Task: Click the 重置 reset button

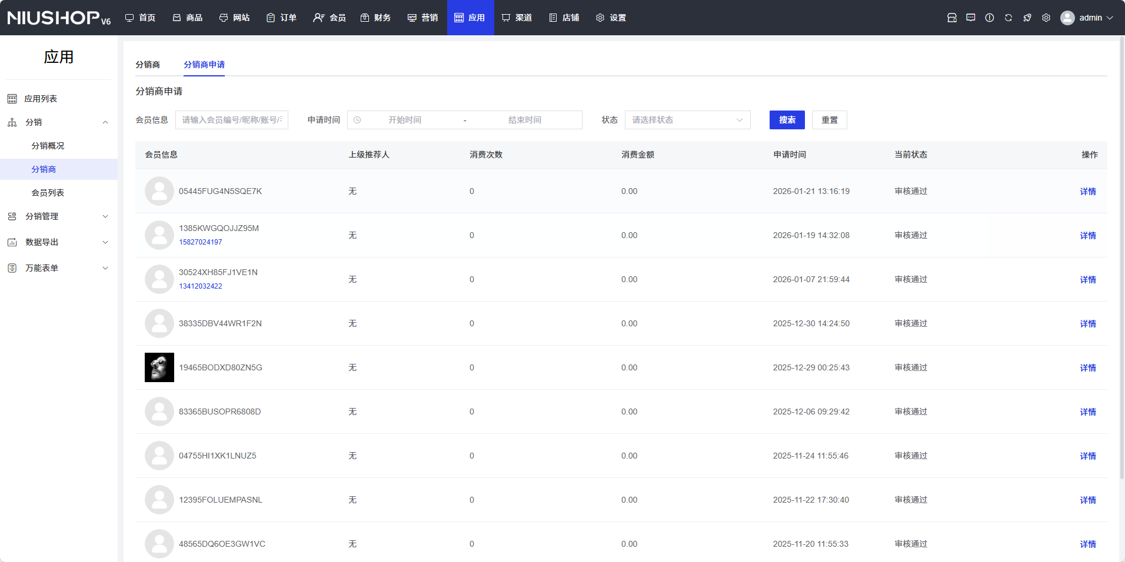Action: click(829, 120)
